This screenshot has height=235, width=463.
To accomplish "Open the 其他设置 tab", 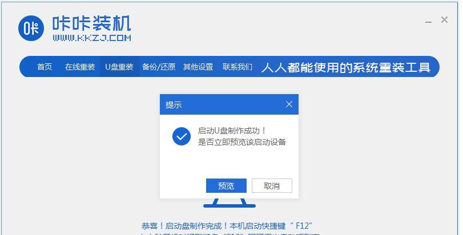I will point(198,67).
